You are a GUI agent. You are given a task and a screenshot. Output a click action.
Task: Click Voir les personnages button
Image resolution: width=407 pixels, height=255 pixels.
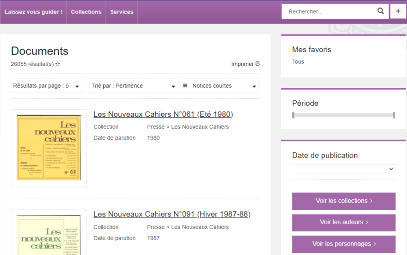(344, 244)
